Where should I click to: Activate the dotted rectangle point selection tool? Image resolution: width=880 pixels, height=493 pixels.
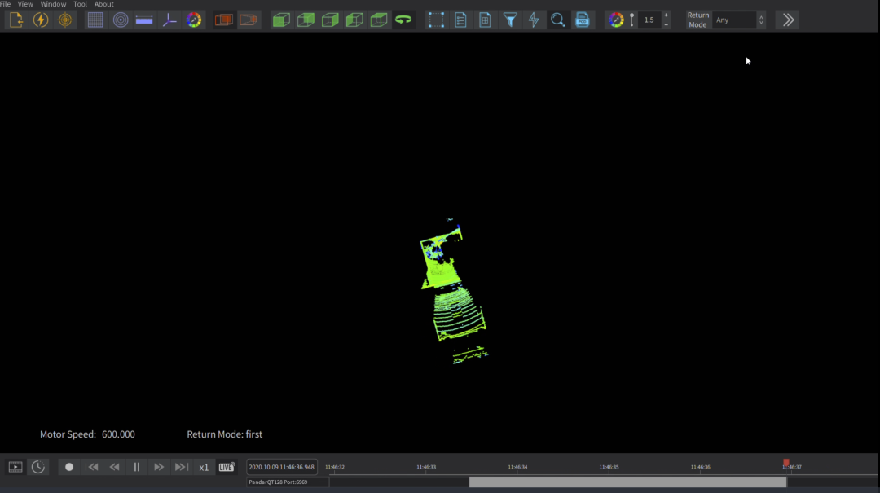click(436, 20)
